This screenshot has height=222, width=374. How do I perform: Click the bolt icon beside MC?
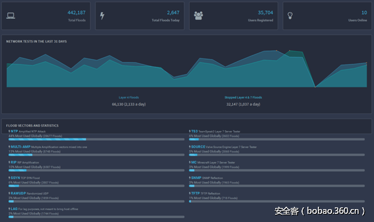[x=190, y=162]
